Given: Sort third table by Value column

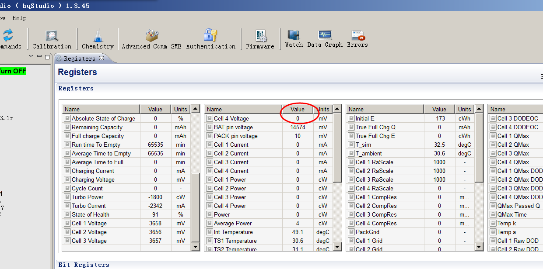Looking at the screenshot, I should pyautogui.click(x=439, y=109).
